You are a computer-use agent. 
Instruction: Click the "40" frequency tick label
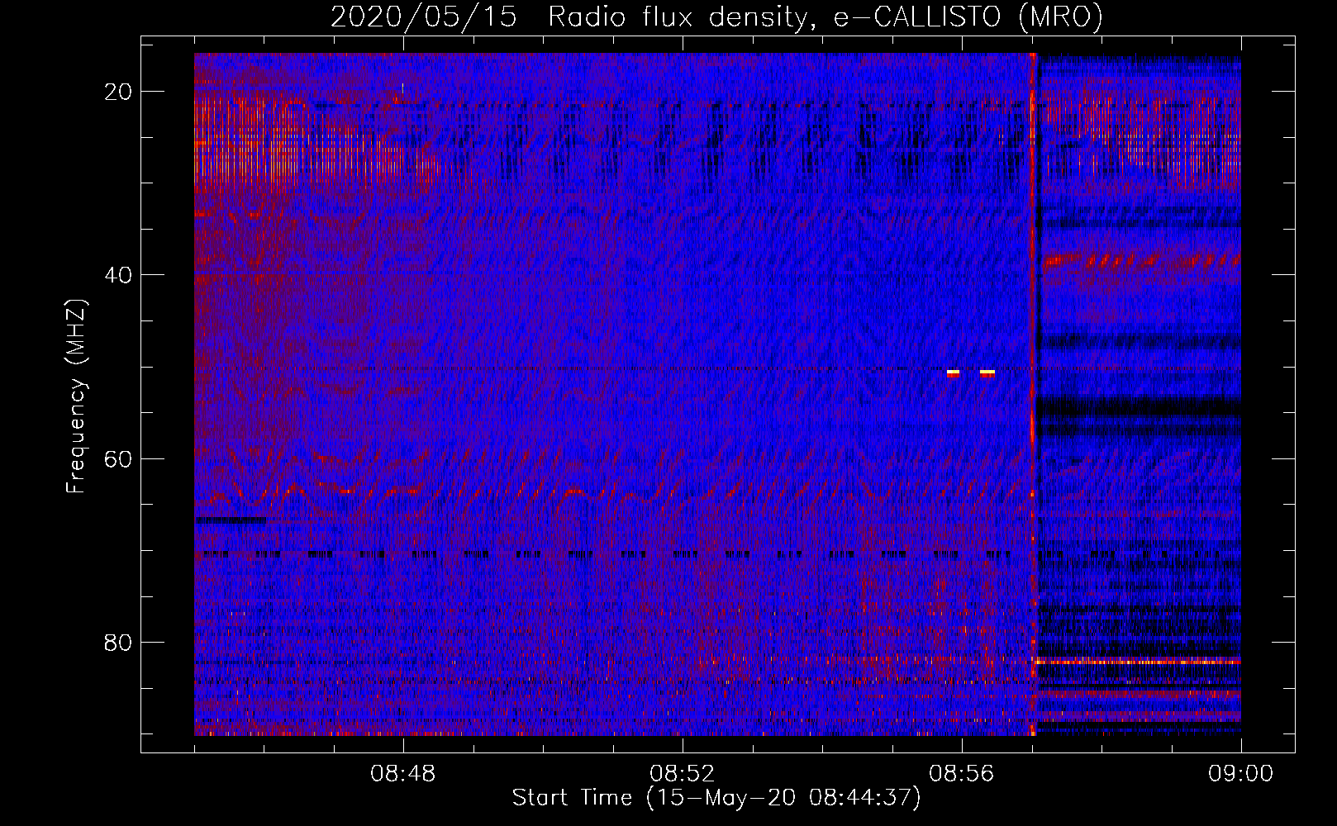coord(119,275)
